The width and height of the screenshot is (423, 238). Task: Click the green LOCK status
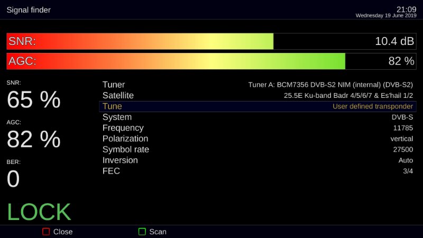pyautogui.click(x=39, y=212)
